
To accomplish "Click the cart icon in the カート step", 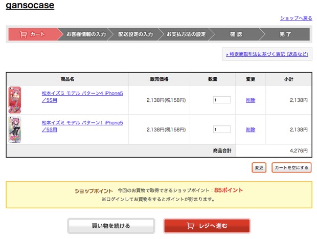I will pyautogui.click(x=24, y=35).
